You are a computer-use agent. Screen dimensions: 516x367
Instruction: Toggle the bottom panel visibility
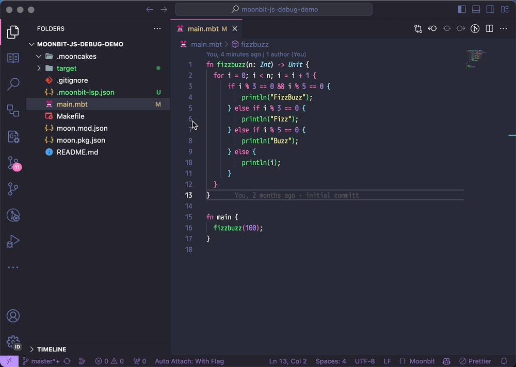476,9
